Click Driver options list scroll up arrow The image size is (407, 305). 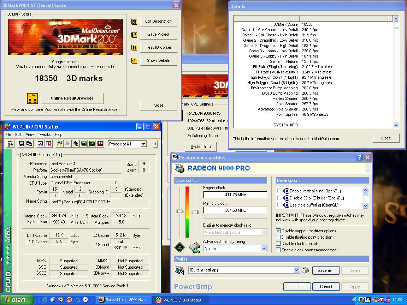(365, 190)
